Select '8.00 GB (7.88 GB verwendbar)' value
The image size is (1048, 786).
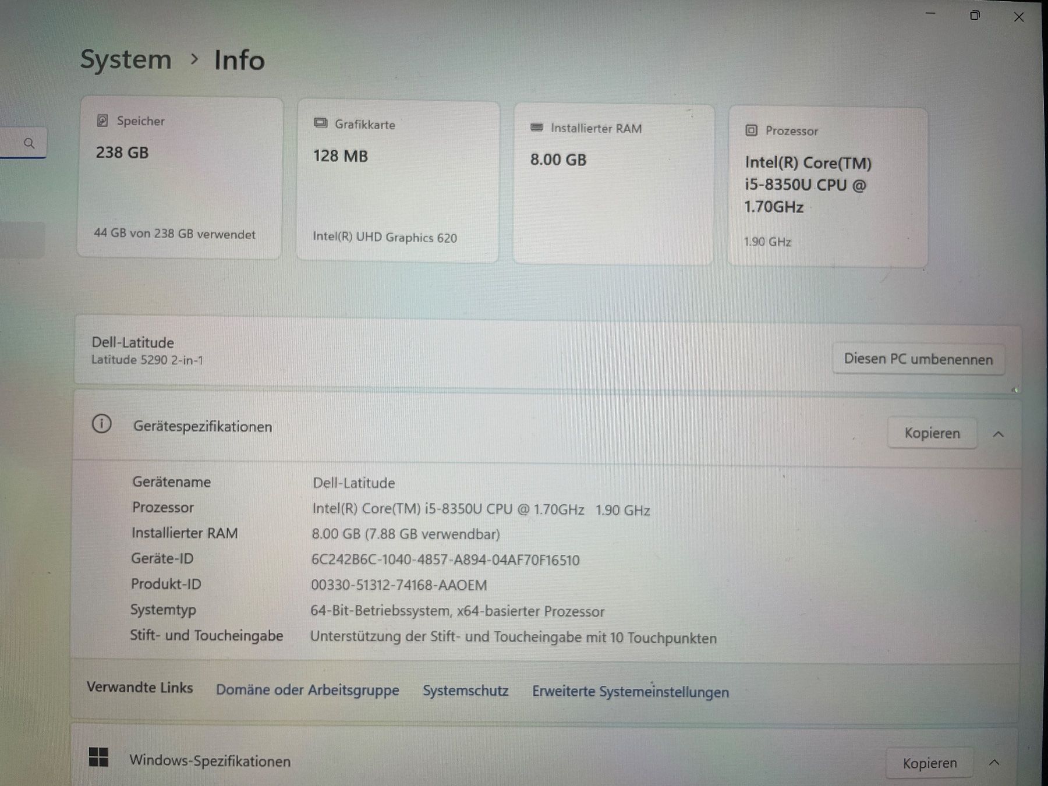point(406,534)
